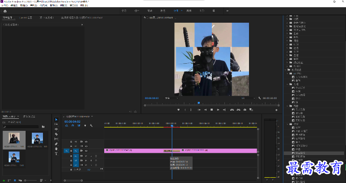
Task: Switch to the 颜色 workspace
Action: [163, 11]
